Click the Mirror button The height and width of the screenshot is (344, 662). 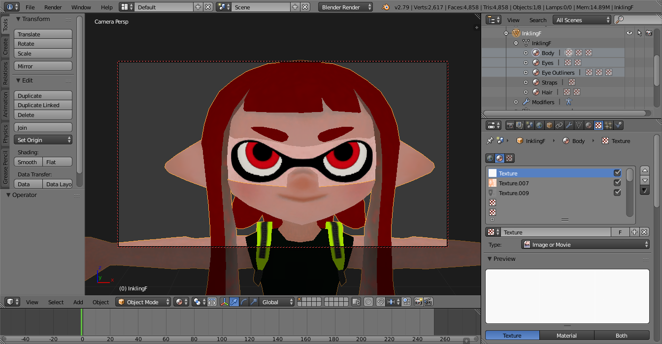click(43, 66)
